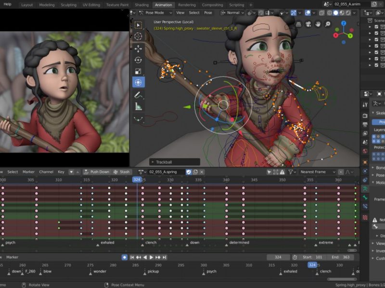Image resolution: width=385 pixels, height=288 pixels.
Task: Click the zoom view magnifier icon
Action: tap(328, 24)
